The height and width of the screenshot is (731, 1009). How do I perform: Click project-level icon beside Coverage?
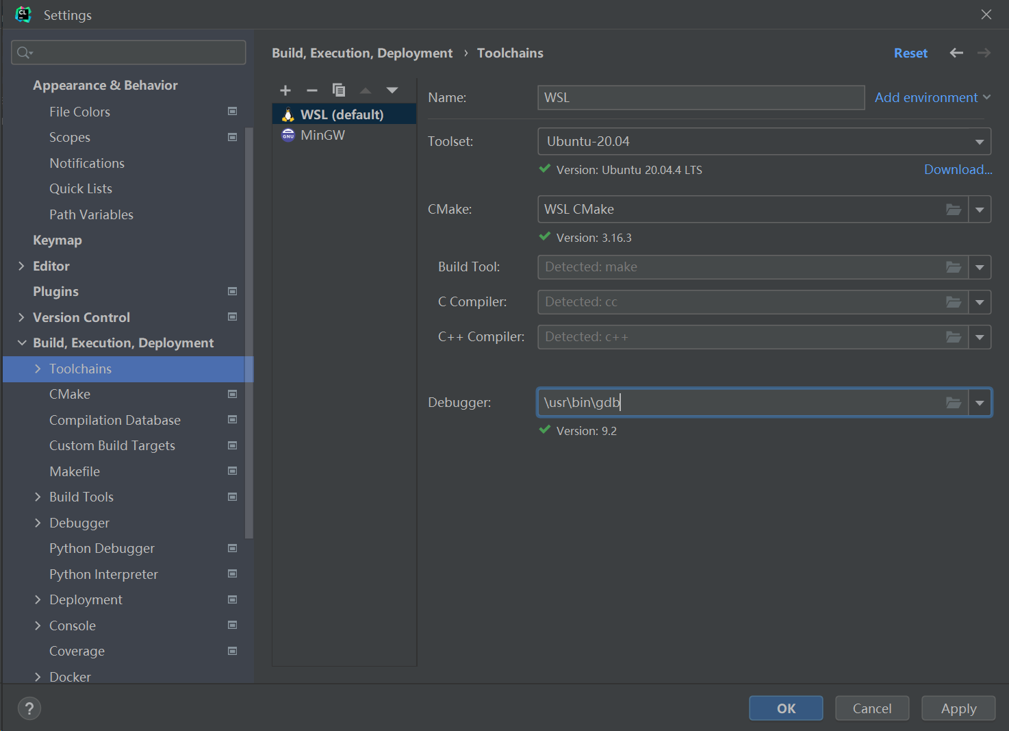(233, 651)
